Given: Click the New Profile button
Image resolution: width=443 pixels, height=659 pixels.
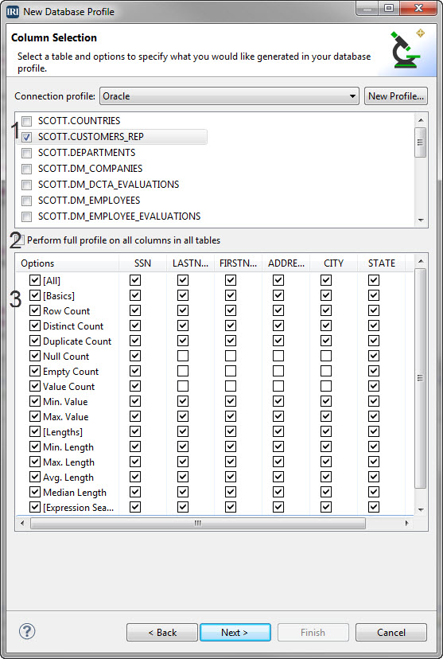Looking at the screenshot, I should coord(396,96).
